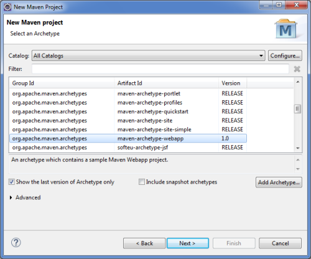
Task: Click the description box scroll down arrow
Action: [298, 169]
